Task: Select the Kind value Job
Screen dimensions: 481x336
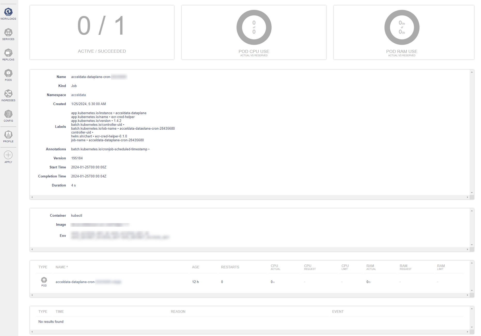Action: tap(74, 86)
